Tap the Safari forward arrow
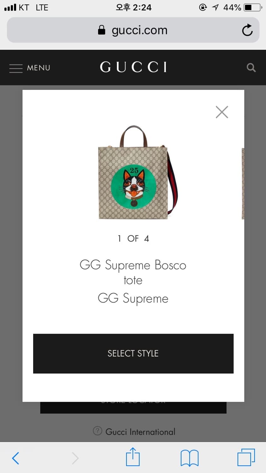The height and width of the screenshot is (473, 266). coord(75,458)
